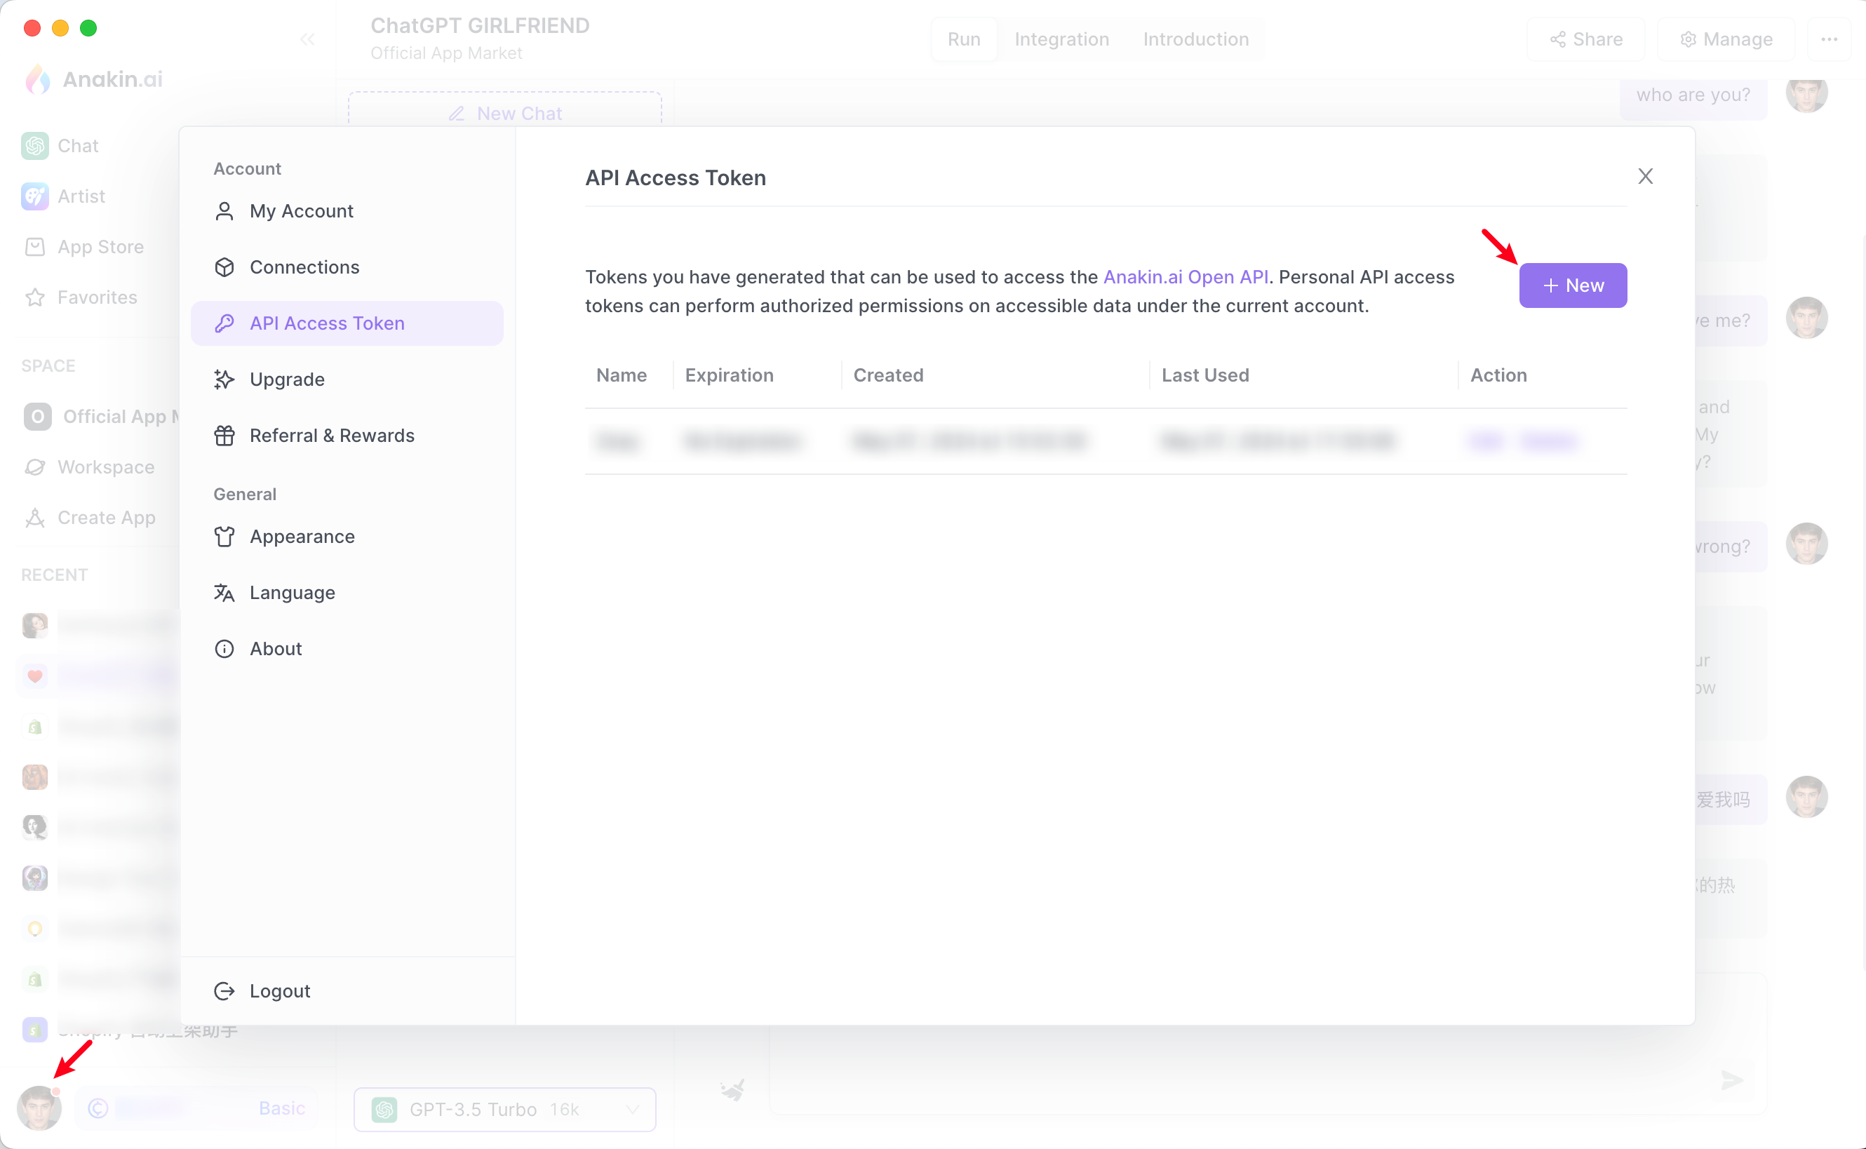
Task: Click the shirt icon beside Appearance
Action: click(224, 537)
